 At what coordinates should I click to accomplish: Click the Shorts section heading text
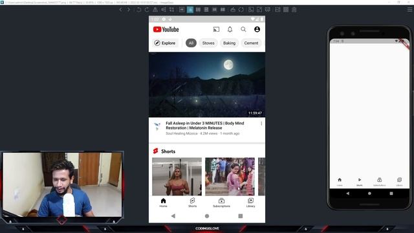(168, 151)
